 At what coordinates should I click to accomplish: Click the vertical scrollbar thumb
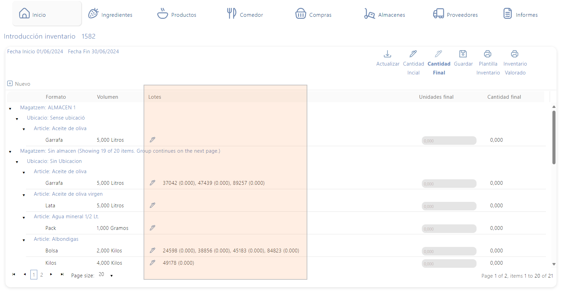click(554, 137)
